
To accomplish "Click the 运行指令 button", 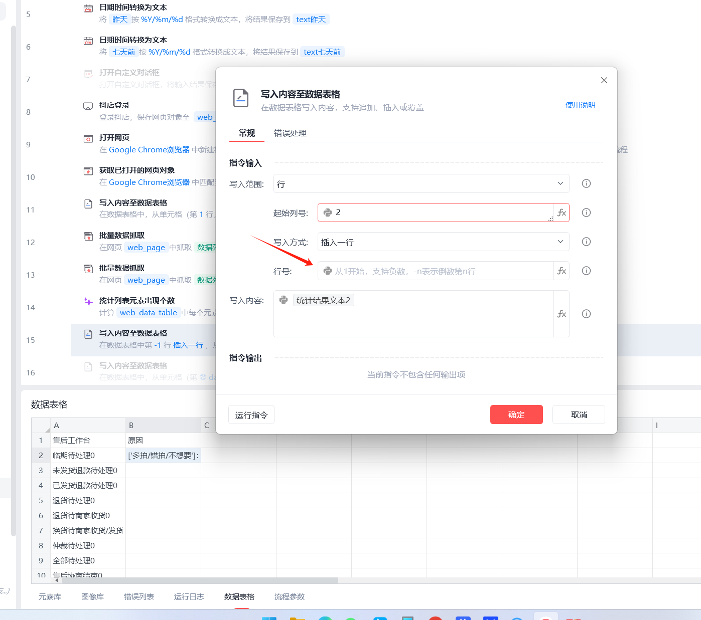I will tap(251, 415).
